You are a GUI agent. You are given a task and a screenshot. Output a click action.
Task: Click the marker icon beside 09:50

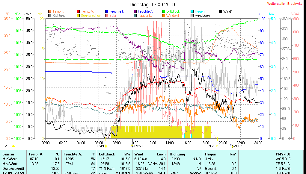132,146
